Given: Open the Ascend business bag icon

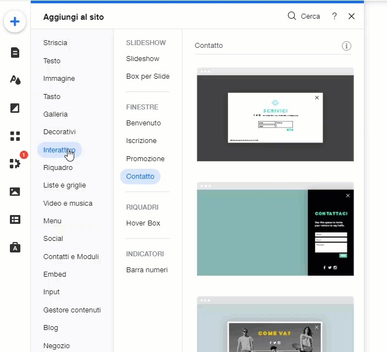Looking at the screenshot, I should click(x=15, y=248).
